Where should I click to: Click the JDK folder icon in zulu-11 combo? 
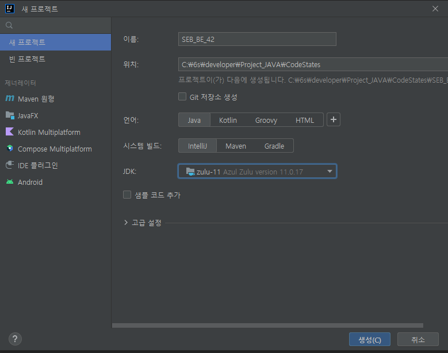(190, 172)
